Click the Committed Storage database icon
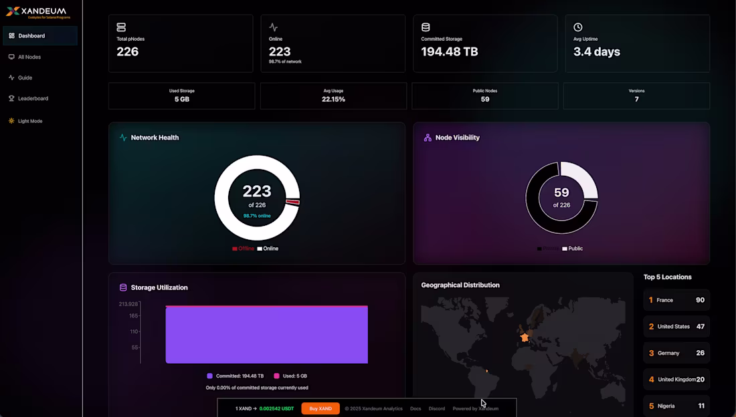The image size is (736, 417). pyautogui.click(x=426, y=27)
